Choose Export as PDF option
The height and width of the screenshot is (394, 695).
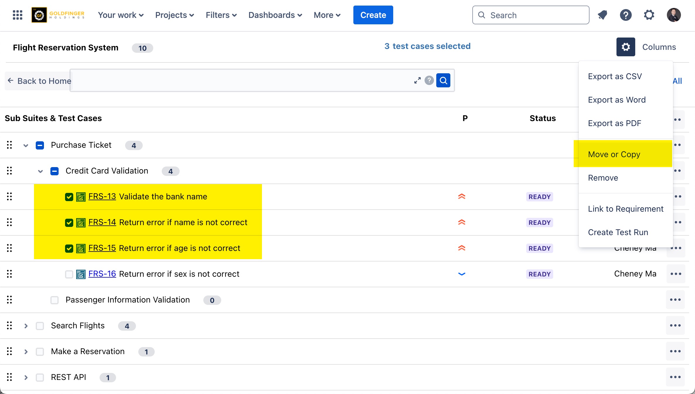coord(614,123)
